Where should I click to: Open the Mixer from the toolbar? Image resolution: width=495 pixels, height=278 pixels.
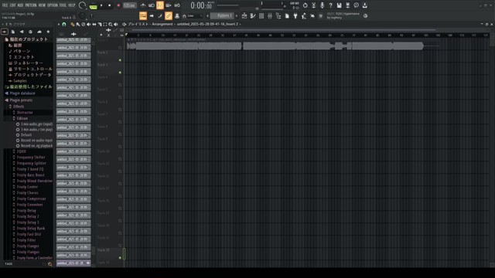tap(270, 15)
